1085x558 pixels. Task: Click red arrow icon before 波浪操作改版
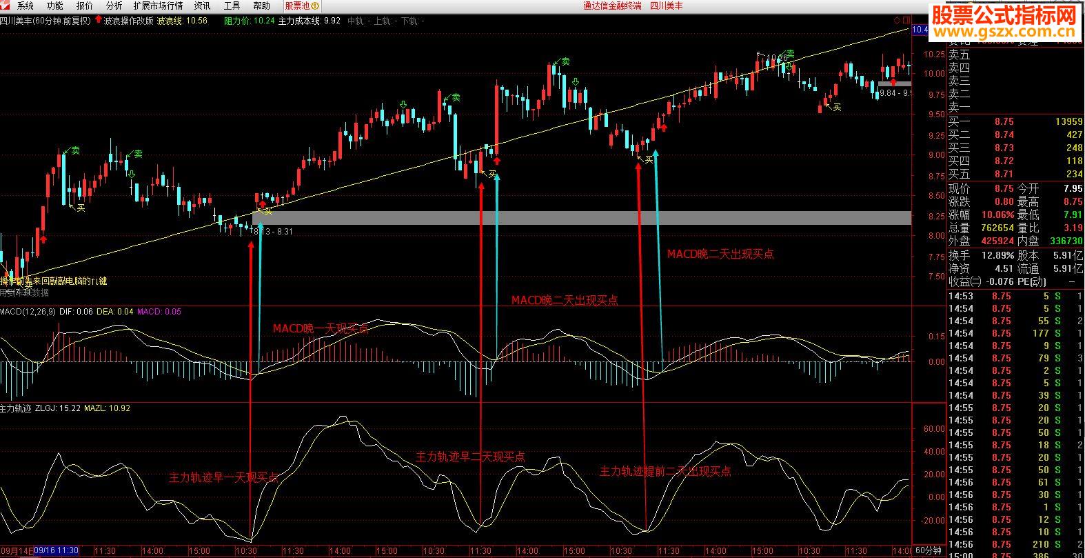(98, 20)
